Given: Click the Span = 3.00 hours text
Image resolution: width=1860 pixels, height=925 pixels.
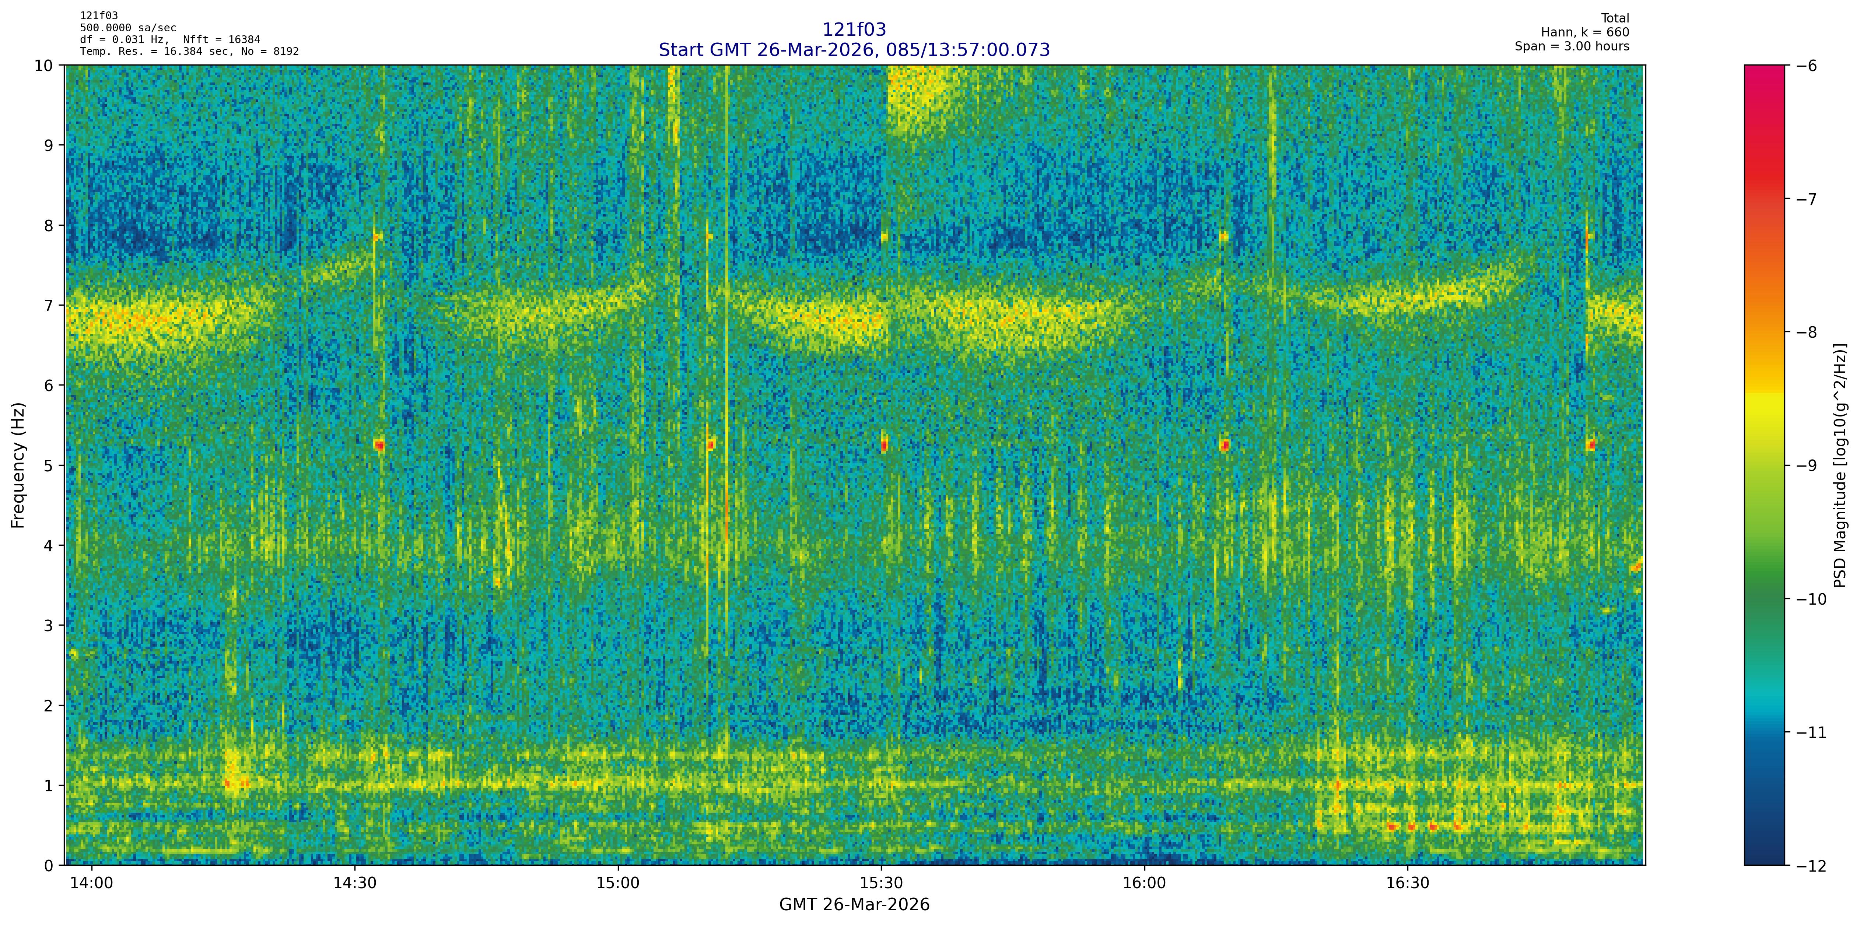Looking at the screenshot, I should pos(1572,46).
